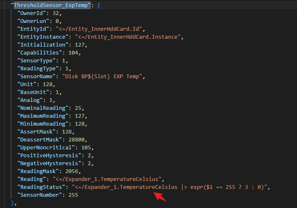Select the Initialization value 127
Image resolution: width=297 pixels, height=208 pixels.
(x=80, y=45)
